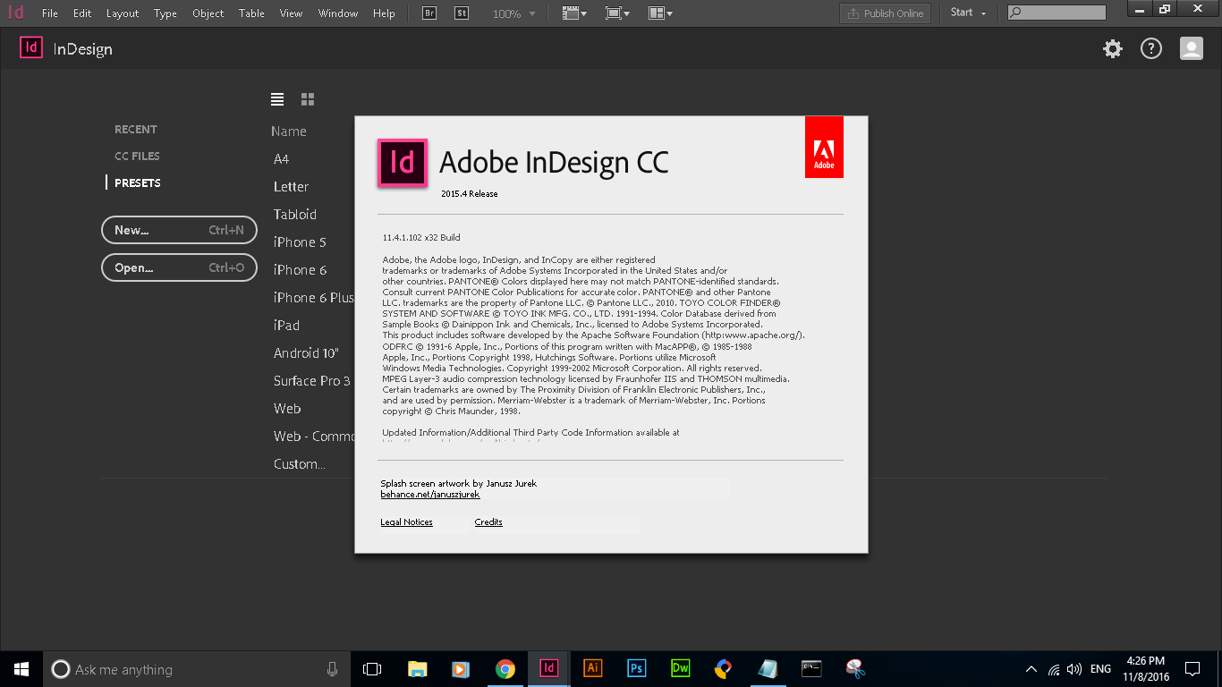Open the Window menu
This screenshot has height=687, width=1222.
click(338, 13)
